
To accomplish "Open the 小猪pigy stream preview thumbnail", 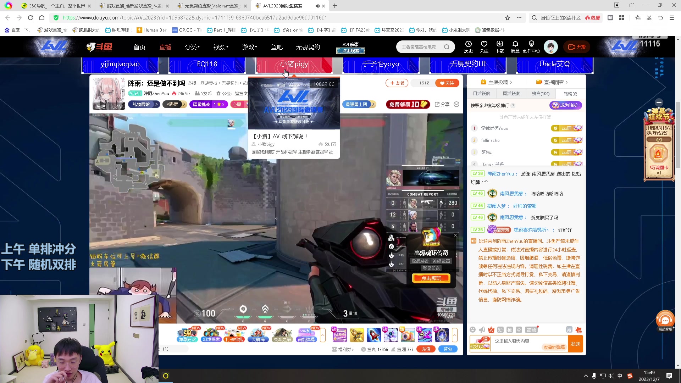I will pyautogui.click(x=294, y=104).
